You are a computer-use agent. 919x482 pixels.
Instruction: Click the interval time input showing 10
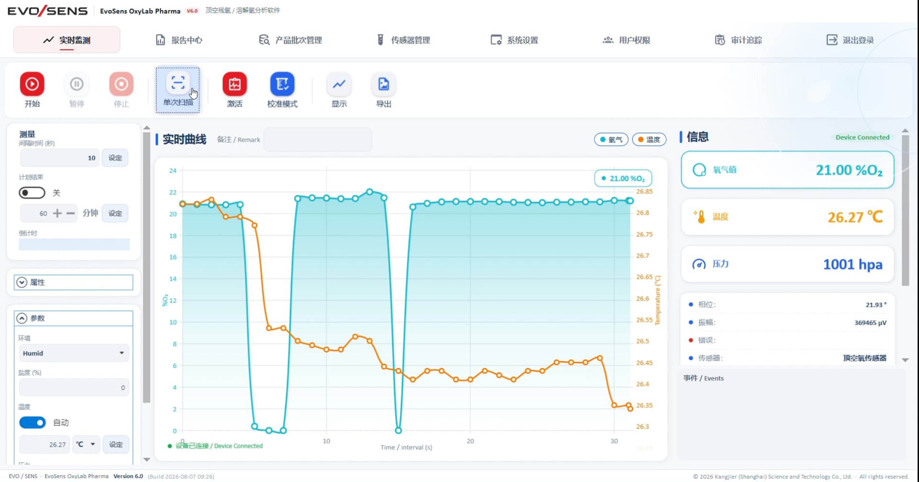[59, 158]
